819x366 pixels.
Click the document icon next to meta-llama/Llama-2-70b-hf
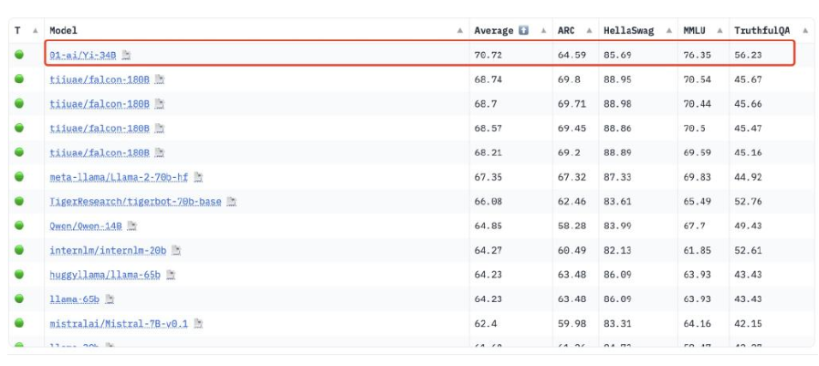[x=198, y=177]
